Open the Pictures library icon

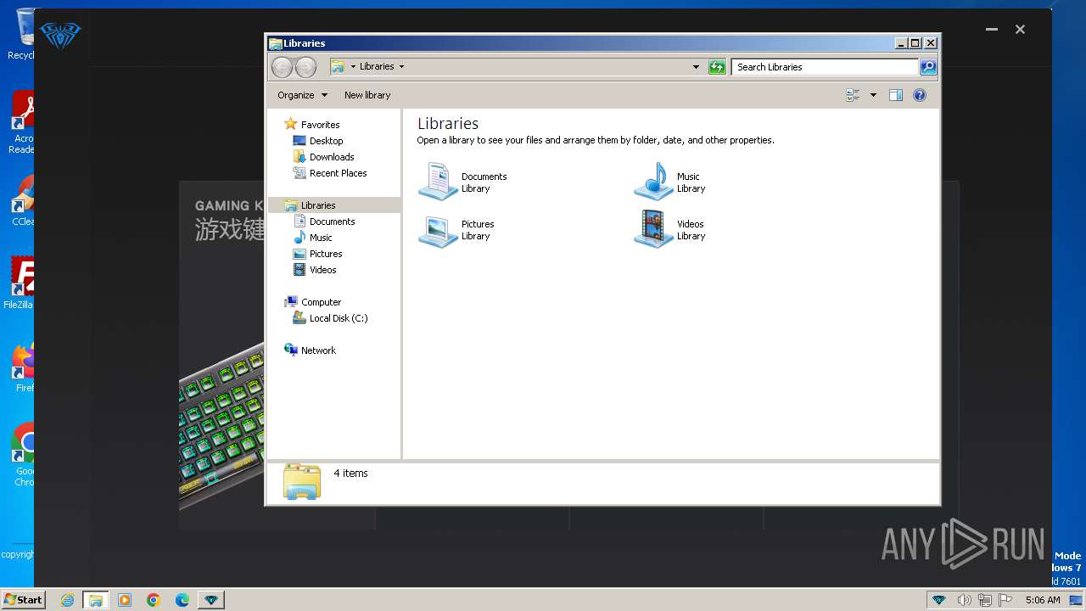[x=439, y=229]
